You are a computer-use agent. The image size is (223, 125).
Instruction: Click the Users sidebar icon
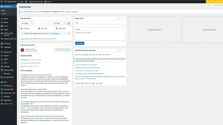pos(2,59)
